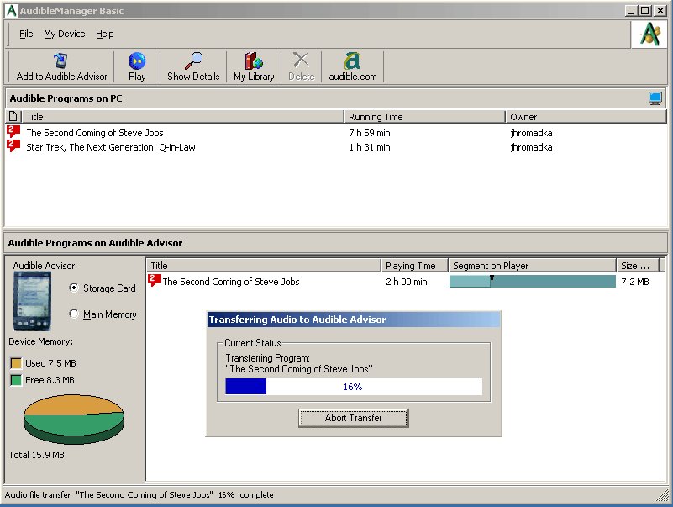This screenshot has width=673, height=507.
Task: Click the green Free memory color swatch
Action: tap(16, 380)
